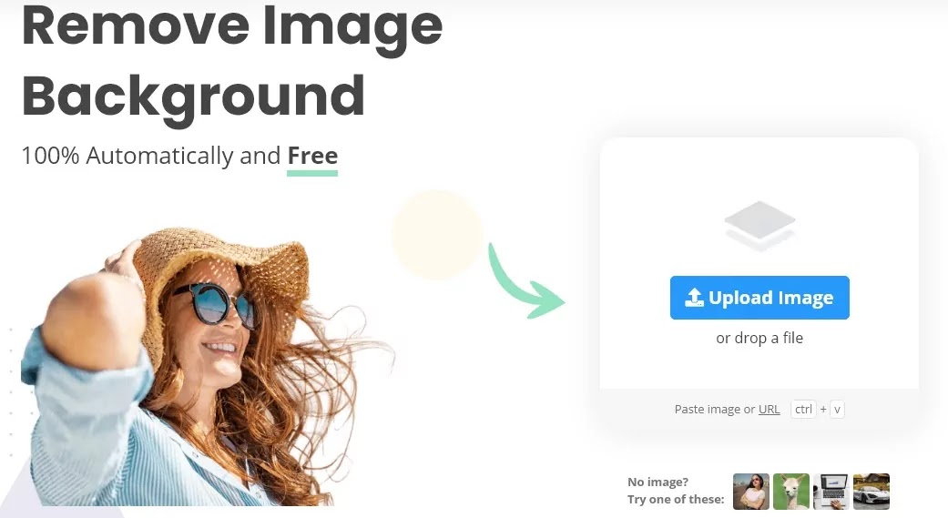Select the alpaca sample thumbnail

click(790, 492)
